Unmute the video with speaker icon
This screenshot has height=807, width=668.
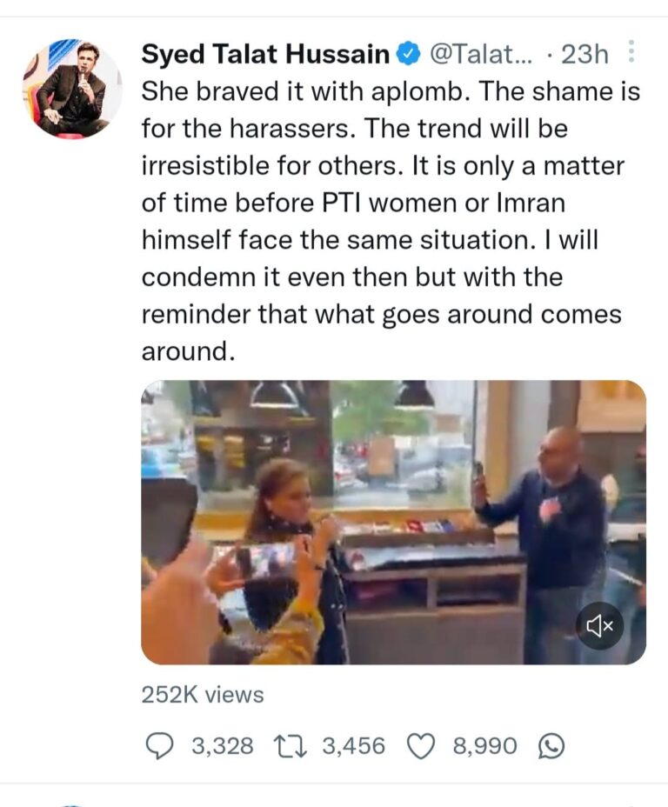600,626
